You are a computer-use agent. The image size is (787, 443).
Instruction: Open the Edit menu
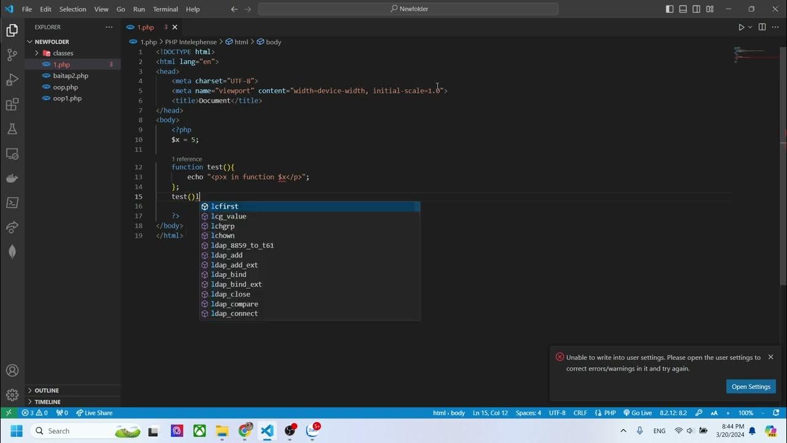tap(45, 9)
